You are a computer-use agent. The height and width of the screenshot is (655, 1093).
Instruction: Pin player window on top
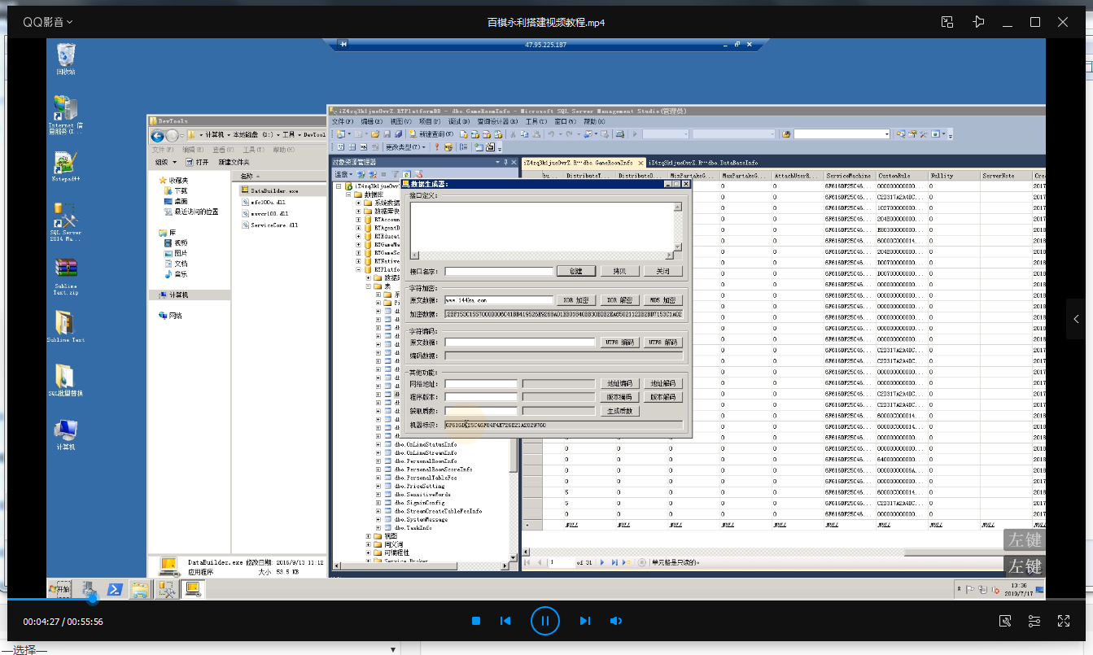(x=978, y=22)
